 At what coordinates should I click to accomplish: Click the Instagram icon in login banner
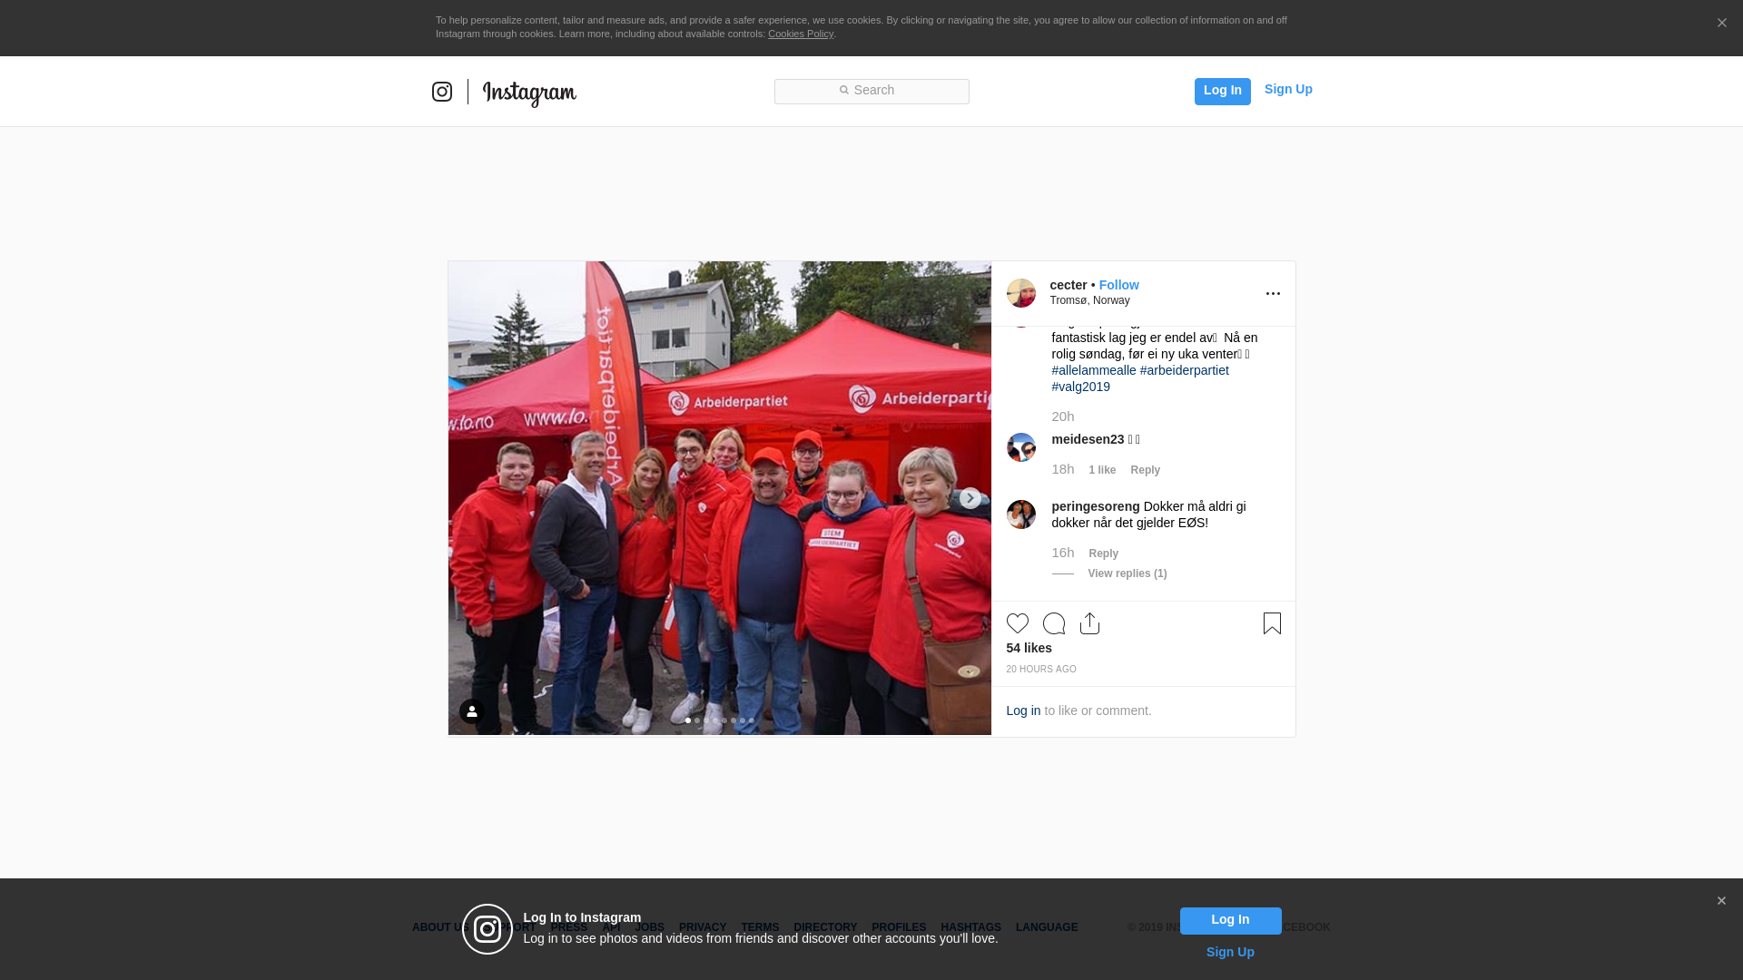pos(487,929)
